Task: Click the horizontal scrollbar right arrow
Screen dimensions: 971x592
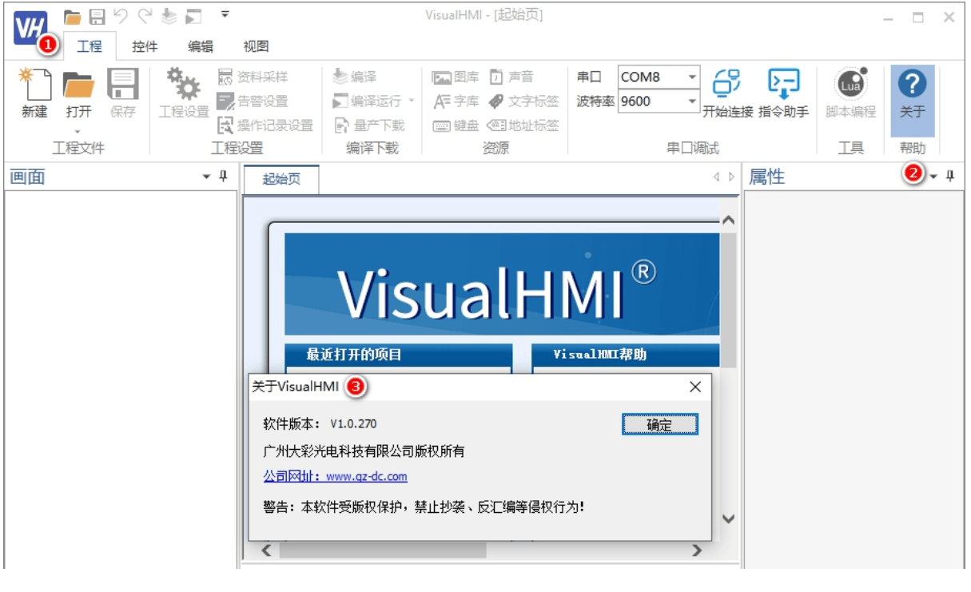Action: (696, 550)
